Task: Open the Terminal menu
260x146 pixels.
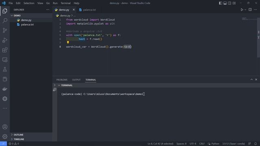Action: pos(65,3)
